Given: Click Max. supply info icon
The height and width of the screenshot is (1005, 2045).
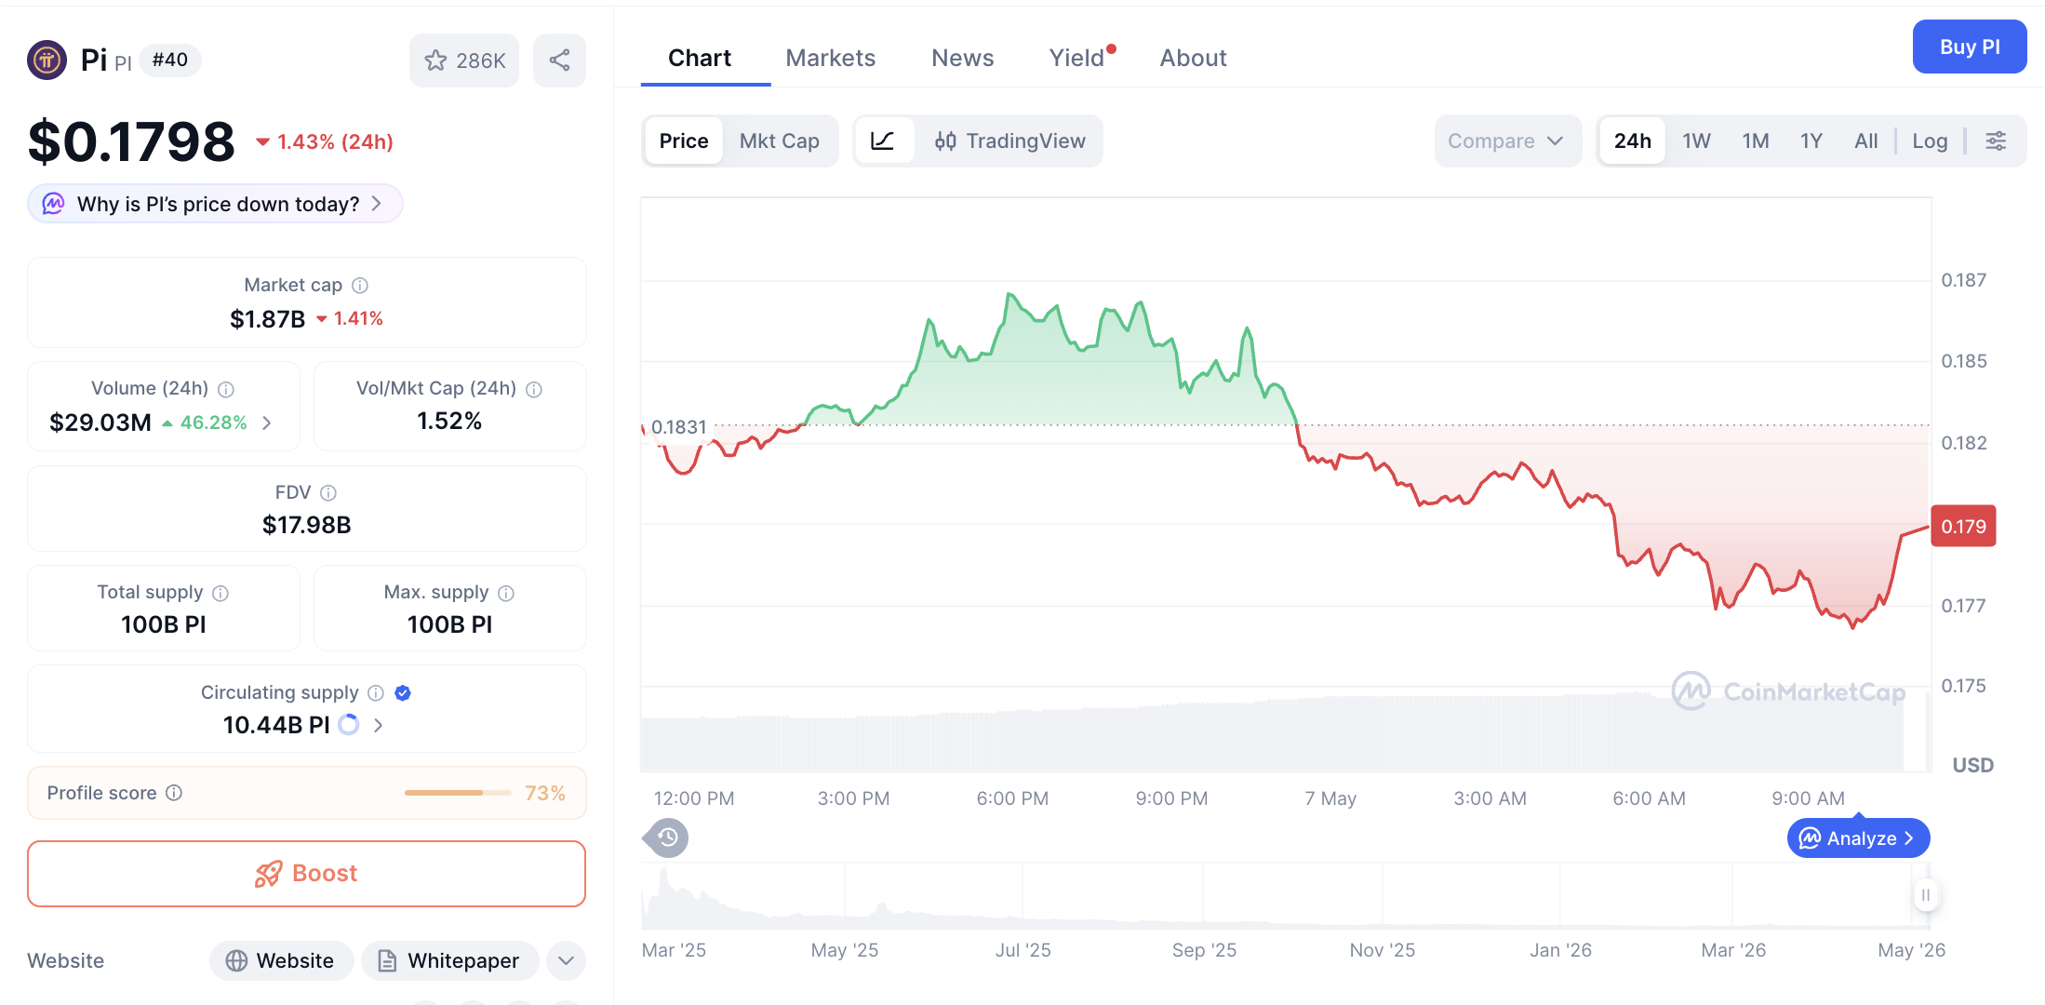Looking at the screenshot, I should click(x=506, y=593).
